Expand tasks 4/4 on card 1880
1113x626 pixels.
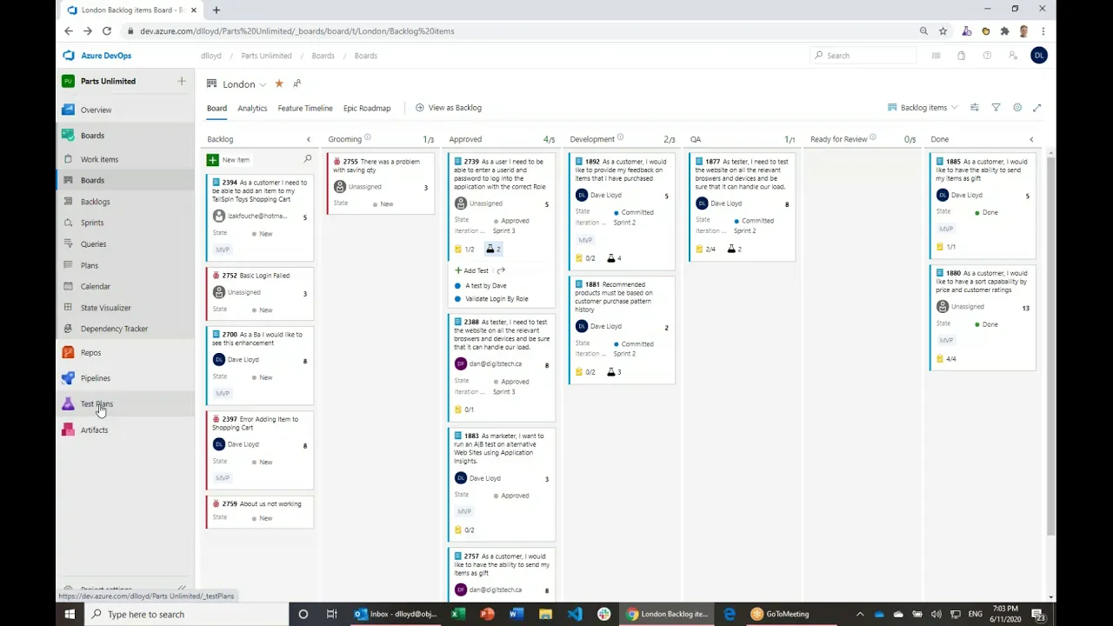pos(946,359)
